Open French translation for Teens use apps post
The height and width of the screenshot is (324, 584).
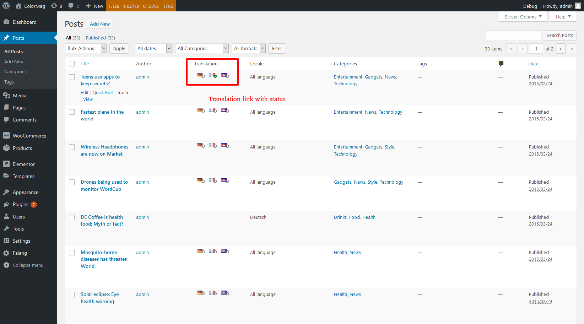(213, 75)
